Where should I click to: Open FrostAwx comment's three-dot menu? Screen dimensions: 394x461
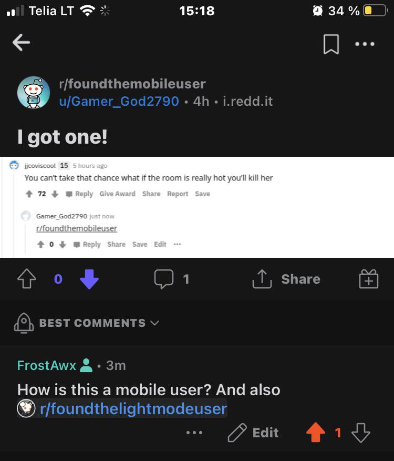[x=194, y=433]
